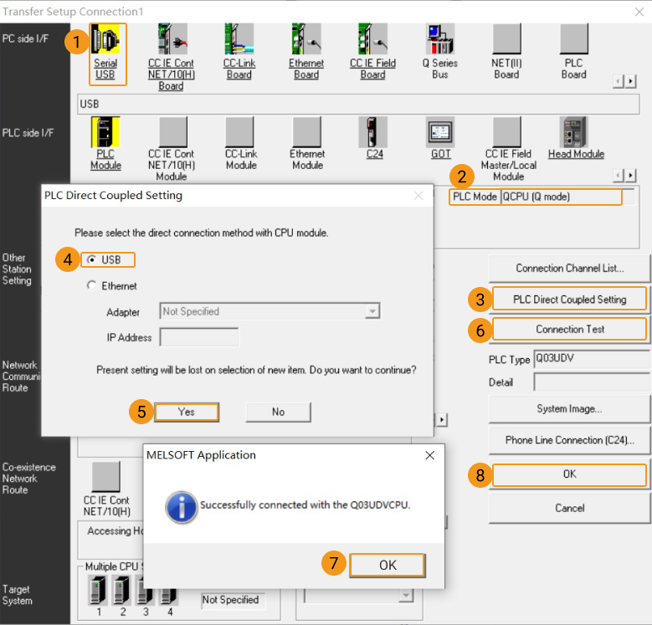Pick the CC IE Field Board icon
The height and width of the screenshot is (625, 652).
[372, 39]
